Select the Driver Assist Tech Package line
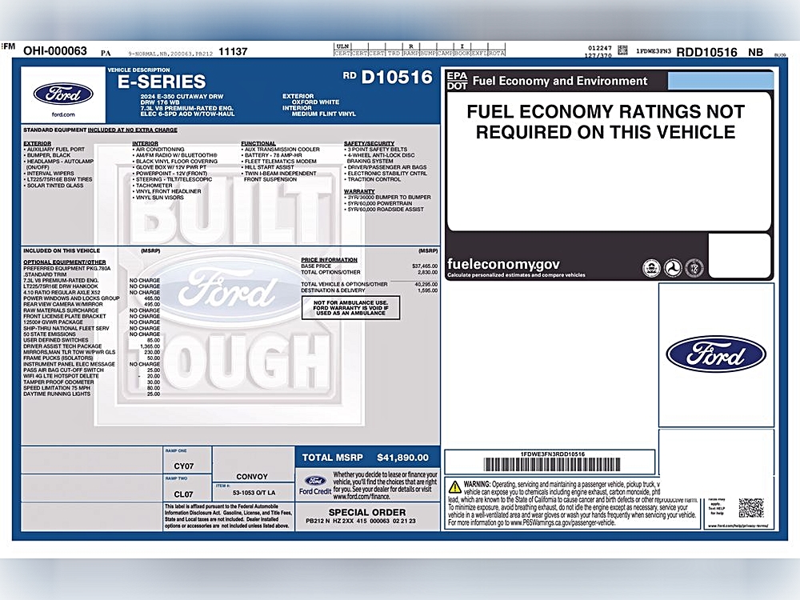Viewport: 800px width, 600px height. [70, 346]
